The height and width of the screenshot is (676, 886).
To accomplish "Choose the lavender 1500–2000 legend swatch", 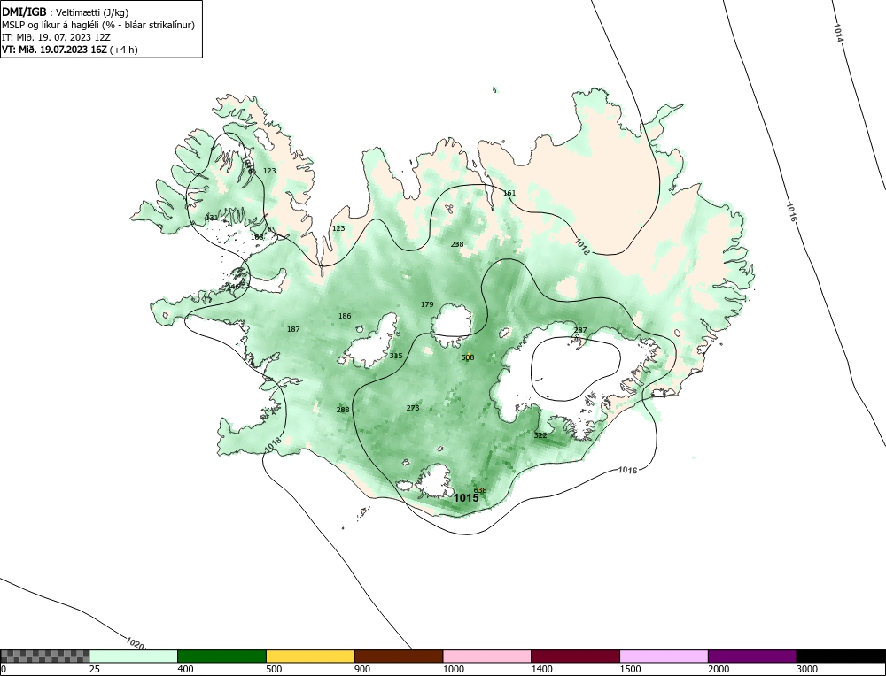I will (664, 656).
